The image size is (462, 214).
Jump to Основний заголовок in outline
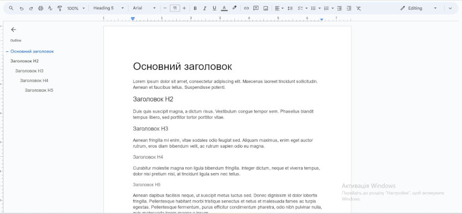coord(32,51)
